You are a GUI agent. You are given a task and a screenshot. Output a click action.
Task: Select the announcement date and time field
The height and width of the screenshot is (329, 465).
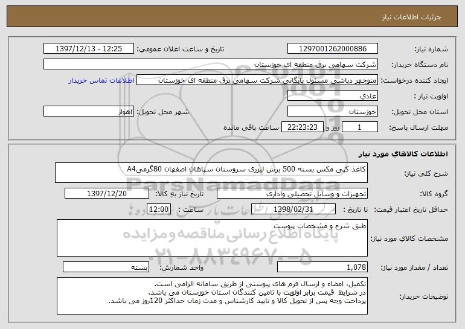click(x=89, y=49)
